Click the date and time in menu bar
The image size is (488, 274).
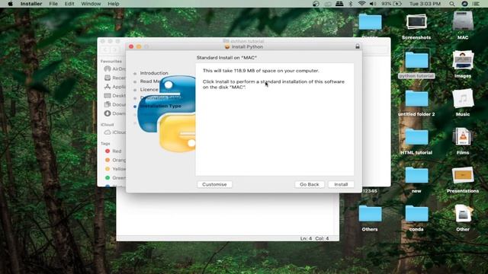[425, 4]
